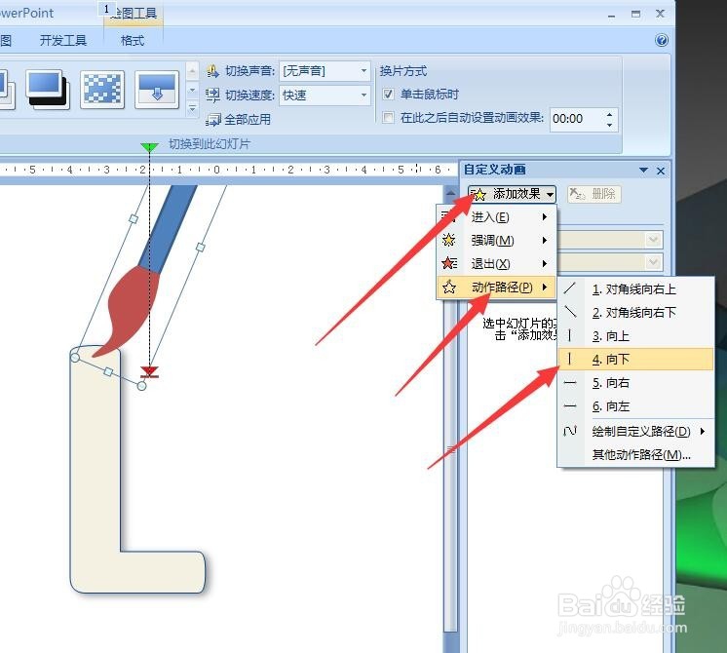The image size is (727, 653).
Task: Click the 绘图工具 contextual tab header
Action: pyautogui.click(x=134, y=13)
